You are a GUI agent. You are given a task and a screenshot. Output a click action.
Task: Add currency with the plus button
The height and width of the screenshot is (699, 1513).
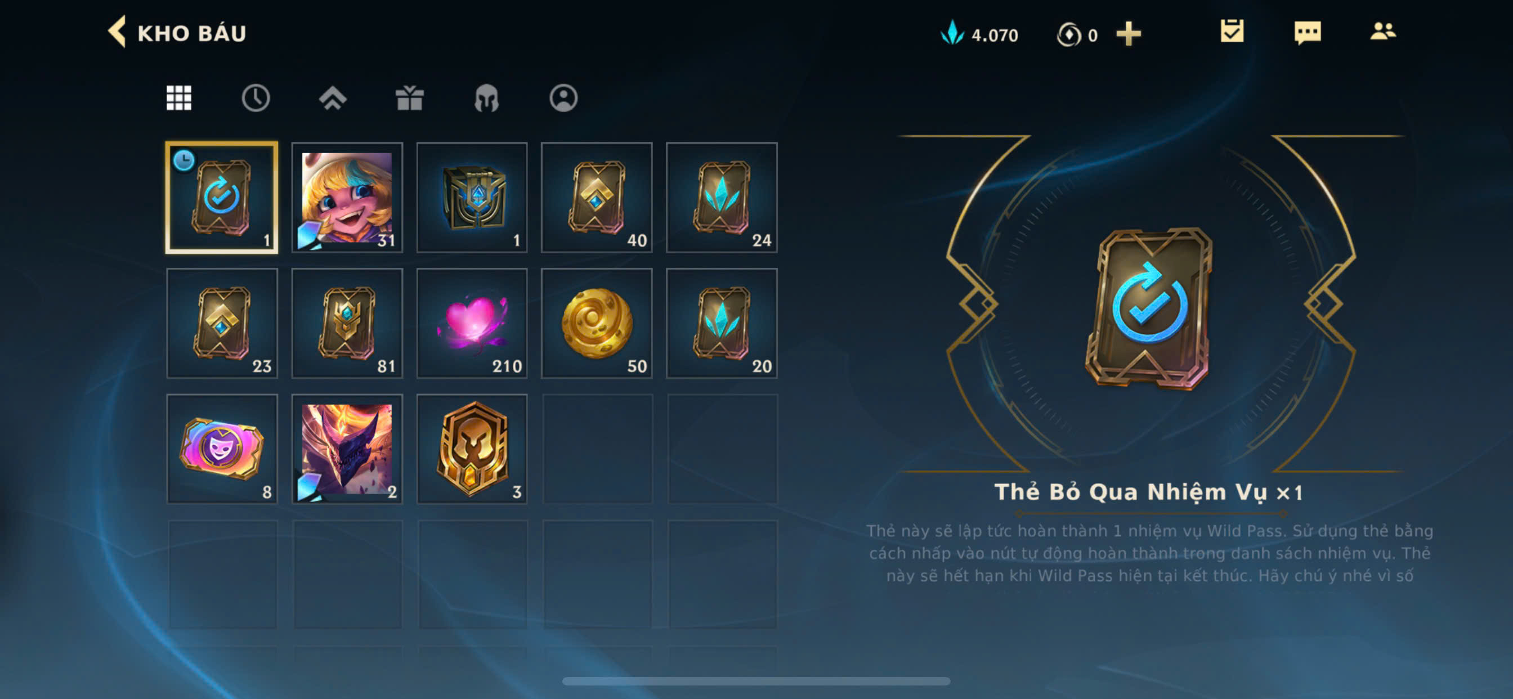pyautogui.click(x=1129, y=34)
